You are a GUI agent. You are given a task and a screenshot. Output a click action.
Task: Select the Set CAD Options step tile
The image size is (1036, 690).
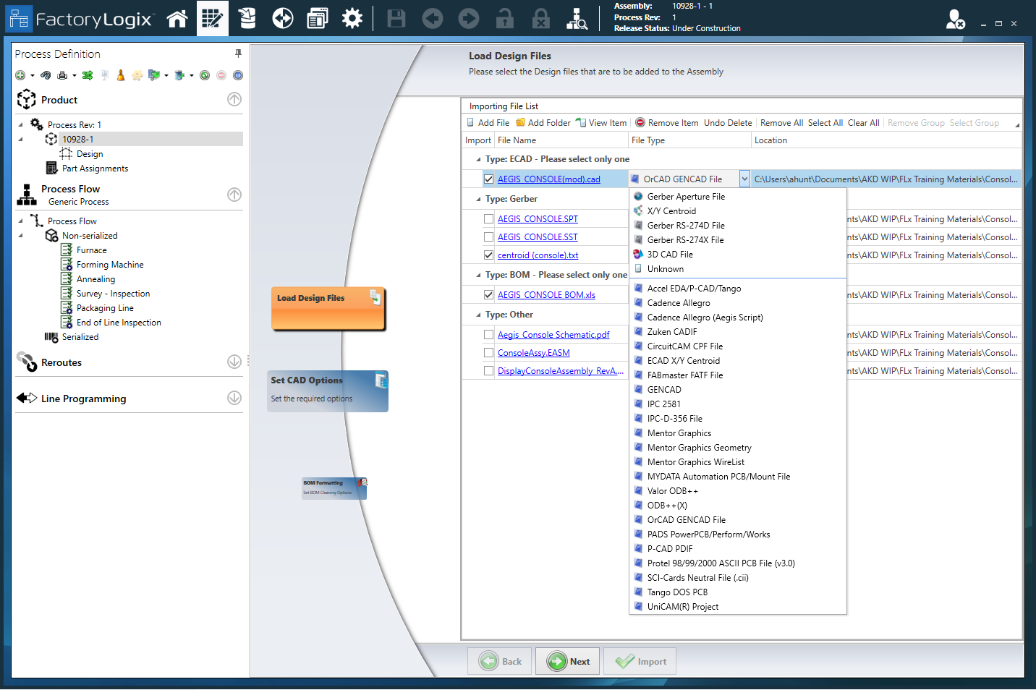(x=328, y=391)
